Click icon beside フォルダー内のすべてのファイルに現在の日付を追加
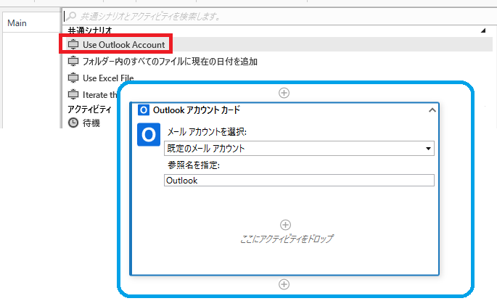The image size is (497, 301). 73,61
